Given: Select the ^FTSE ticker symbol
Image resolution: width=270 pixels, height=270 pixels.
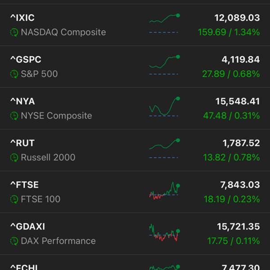Looking at the screenshot, I should pyautogui.click(x=24, y=185).
